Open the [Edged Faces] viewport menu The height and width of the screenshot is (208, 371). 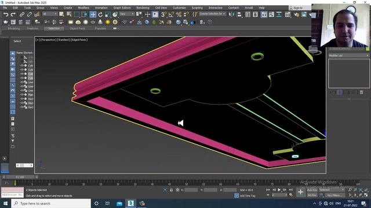click(x=79, y=40)
